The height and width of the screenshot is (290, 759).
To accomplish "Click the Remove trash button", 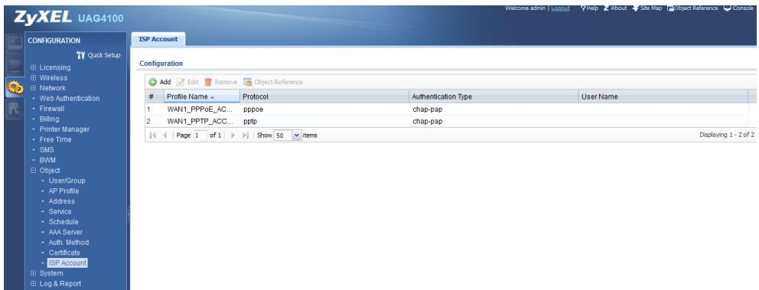I will coord(220,83).
